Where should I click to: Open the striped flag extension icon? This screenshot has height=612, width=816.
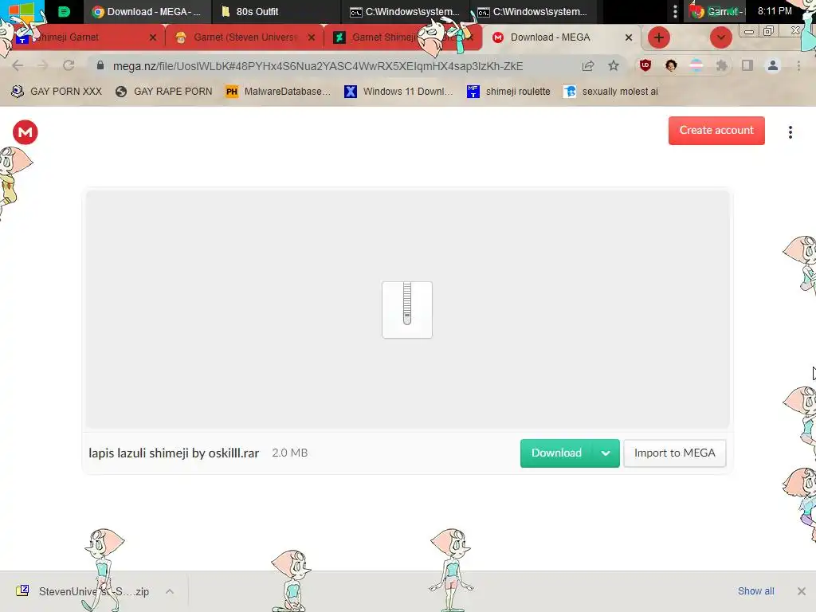coord(696,65)
